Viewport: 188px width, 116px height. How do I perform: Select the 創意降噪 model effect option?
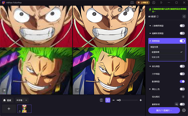pos(167,52)
